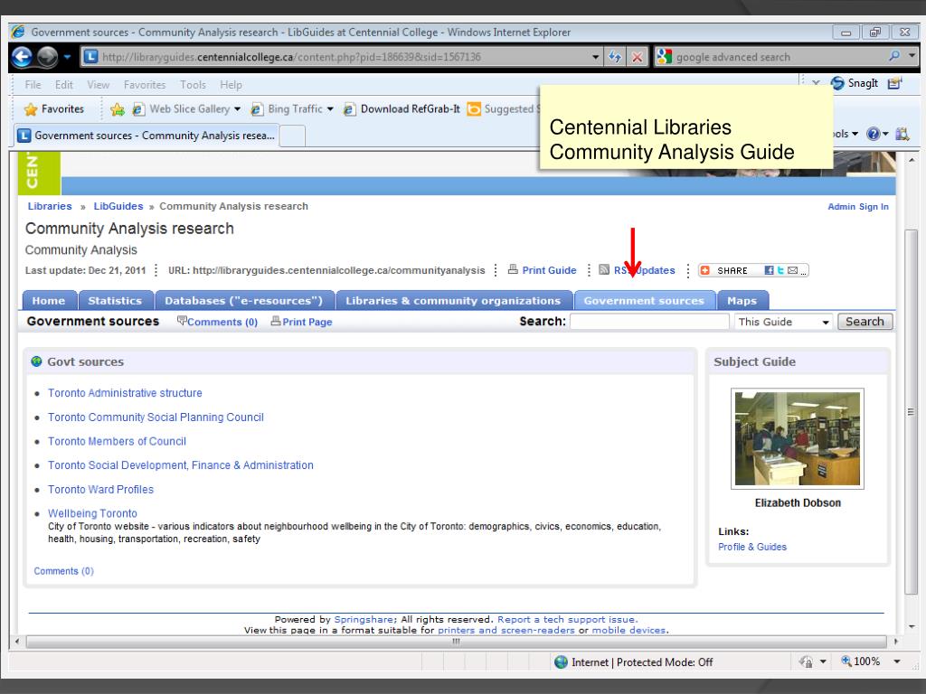The width and height of the screenshot is (926, 694).
Task: Open Toronto Ward Profiles link
Action: coord(100,489)
